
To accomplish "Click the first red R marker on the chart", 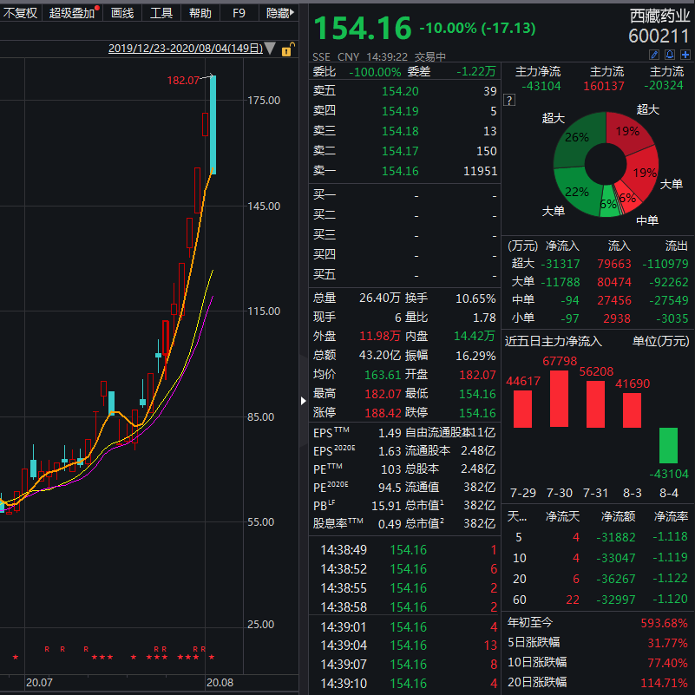I will [x=46, y=649].
